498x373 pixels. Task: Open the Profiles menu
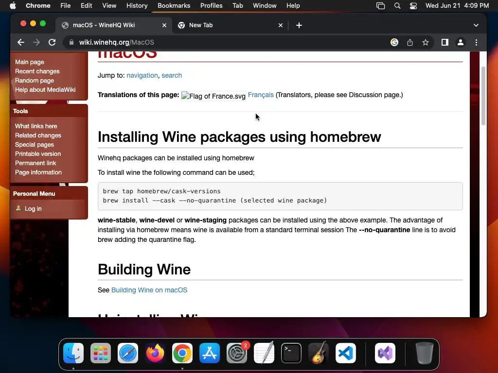(x=211, y=6)
